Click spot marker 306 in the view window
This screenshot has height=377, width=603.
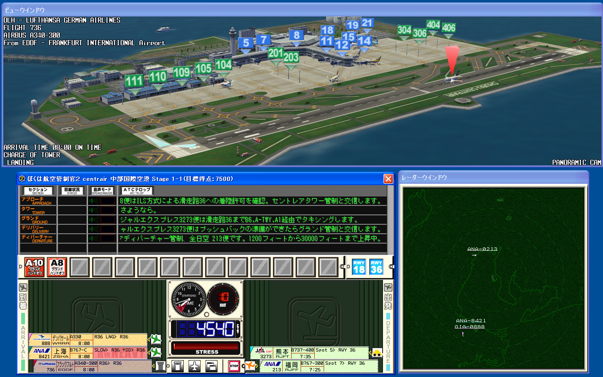pyautogui.click(x=419, y=33)
